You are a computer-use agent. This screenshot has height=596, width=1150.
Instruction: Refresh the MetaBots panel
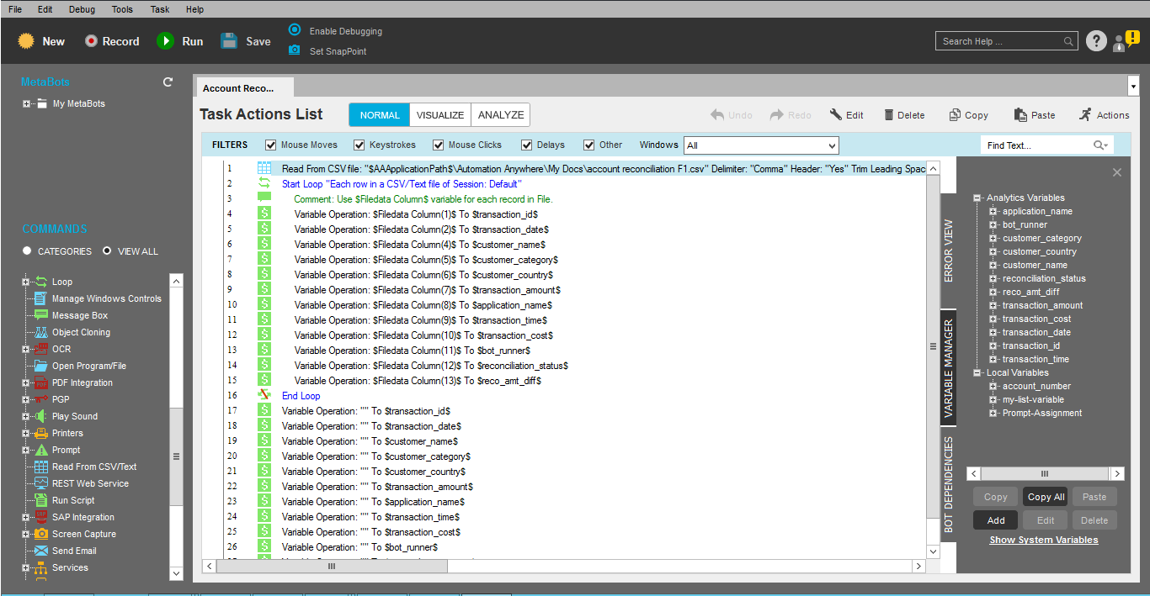(168, 82)
